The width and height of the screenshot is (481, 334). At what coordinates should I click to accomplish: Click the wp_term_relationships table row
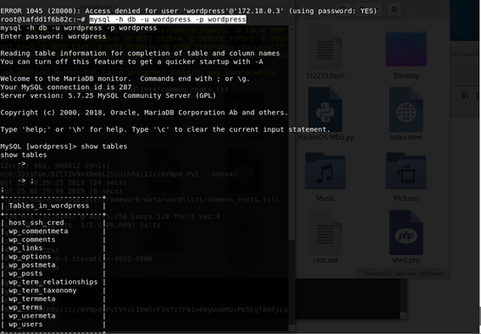pyautogui.click(x=53, y=282)
